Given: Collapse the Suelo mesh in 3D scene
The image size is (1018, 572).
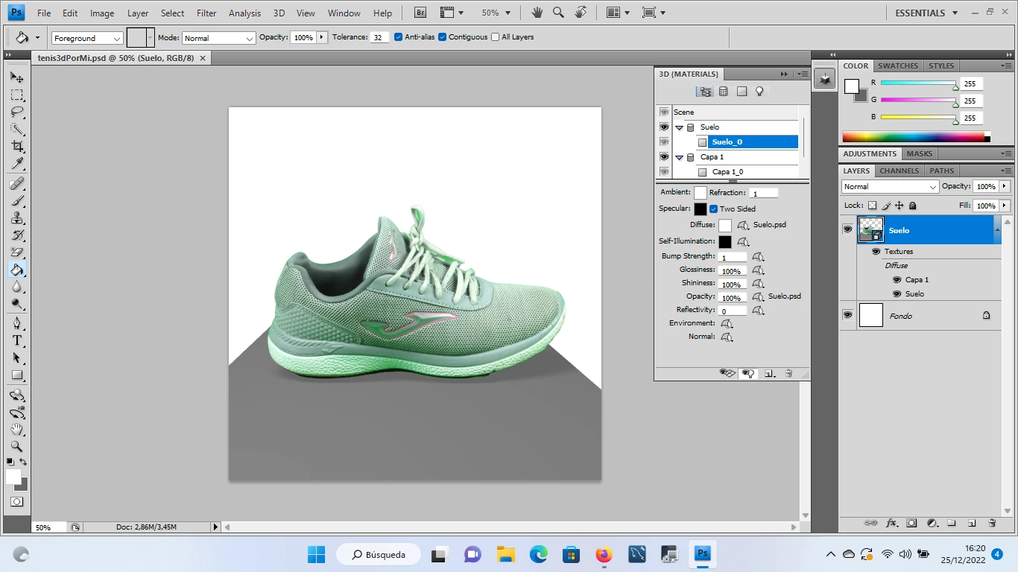Looking at the screenshot, I should (x=680, y=127).
